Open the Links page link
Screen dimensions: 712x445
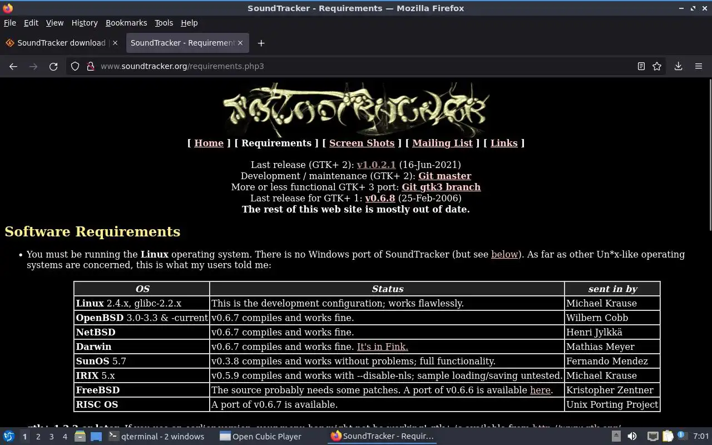pos(504,143)
